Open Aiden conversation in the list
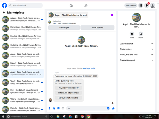This screenshot has width=159, height=119. point(22,55)
